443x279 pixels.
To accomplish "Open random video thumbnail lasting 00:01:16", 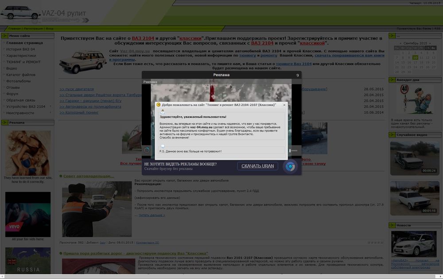I will click(415, 198).
